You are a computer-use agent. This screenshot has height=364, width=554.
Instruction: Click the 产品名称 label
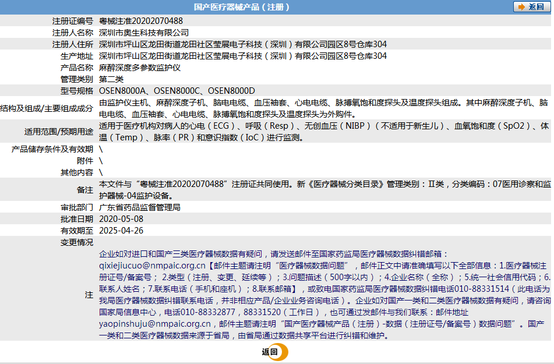coord(77,68)
